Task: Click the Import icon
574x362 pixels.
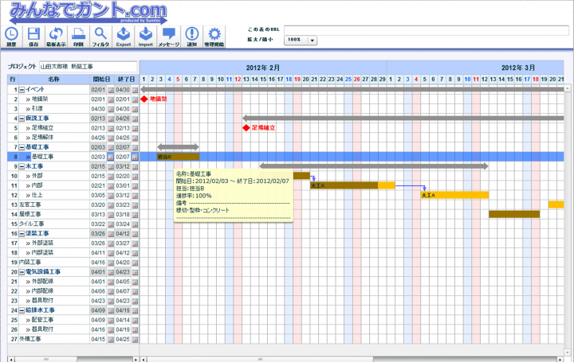Action: [x=146, y=34]
